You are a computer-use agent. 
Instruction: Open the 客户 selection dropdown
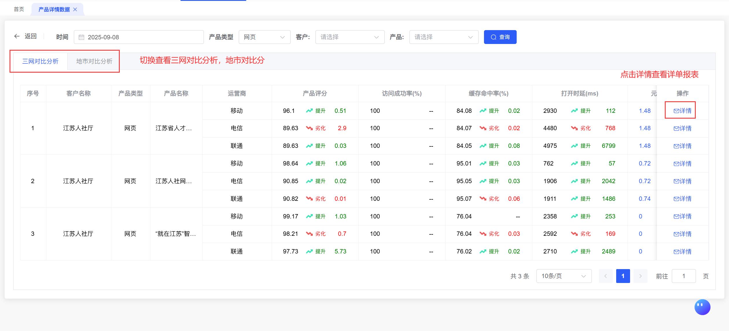(350, 37)
